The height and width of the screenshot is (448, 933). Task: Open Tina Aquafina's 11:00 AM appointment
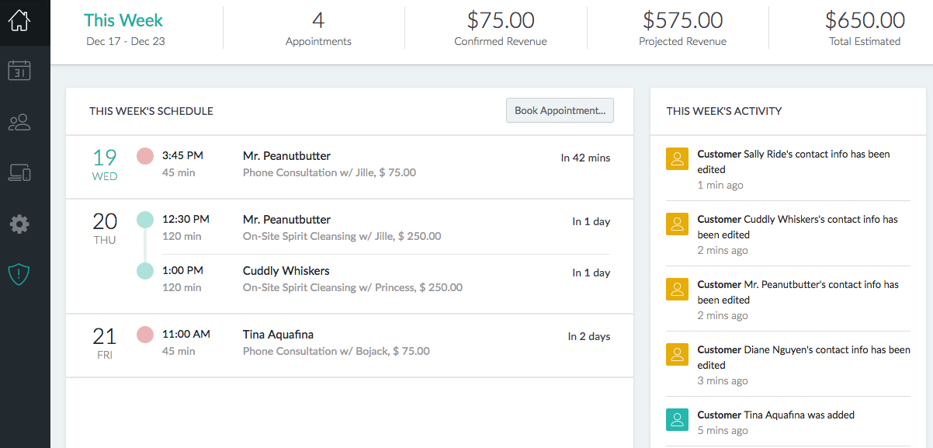pos(278,335)
